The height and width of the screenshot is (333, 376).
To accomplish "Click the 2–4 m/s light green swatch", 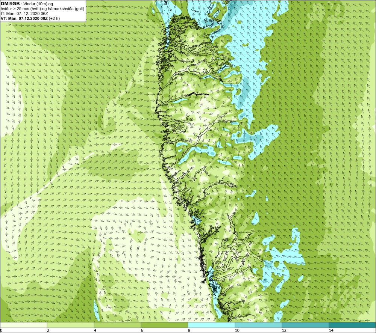I will (x=70, y=325).
